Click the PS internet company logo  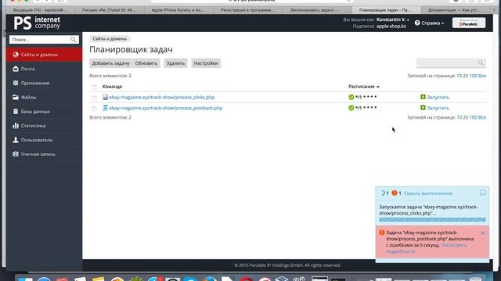(37, 23)
